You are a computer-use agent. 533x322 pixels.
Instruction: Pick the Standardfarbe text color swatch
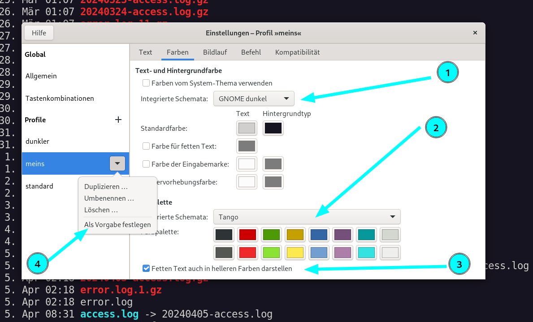247,128
